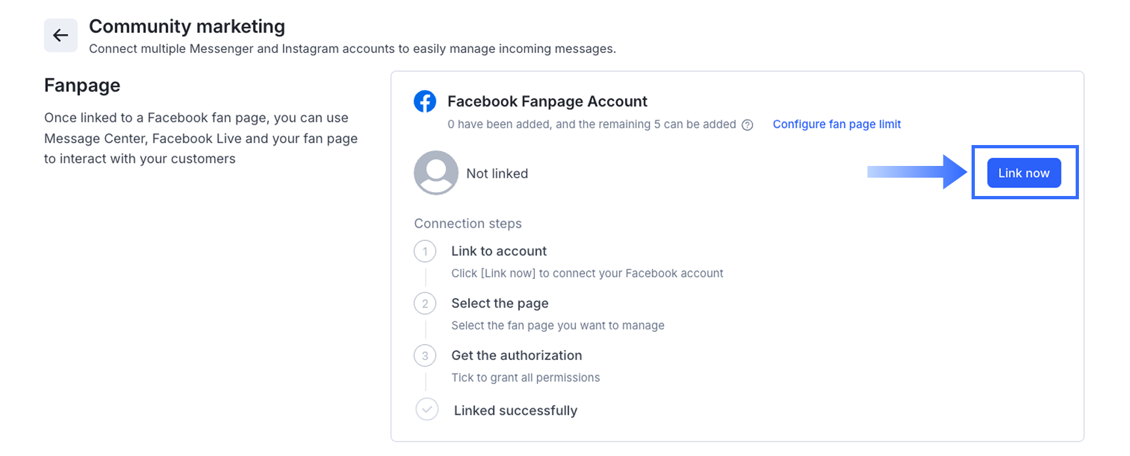1130x456 pixels.
Task: Click the Connection steps label
Action: click(x=467, y=223)
